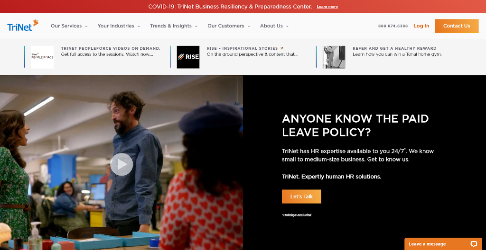486x250 pixels.
Task: Click the Contact Us button
Action: 457,26
